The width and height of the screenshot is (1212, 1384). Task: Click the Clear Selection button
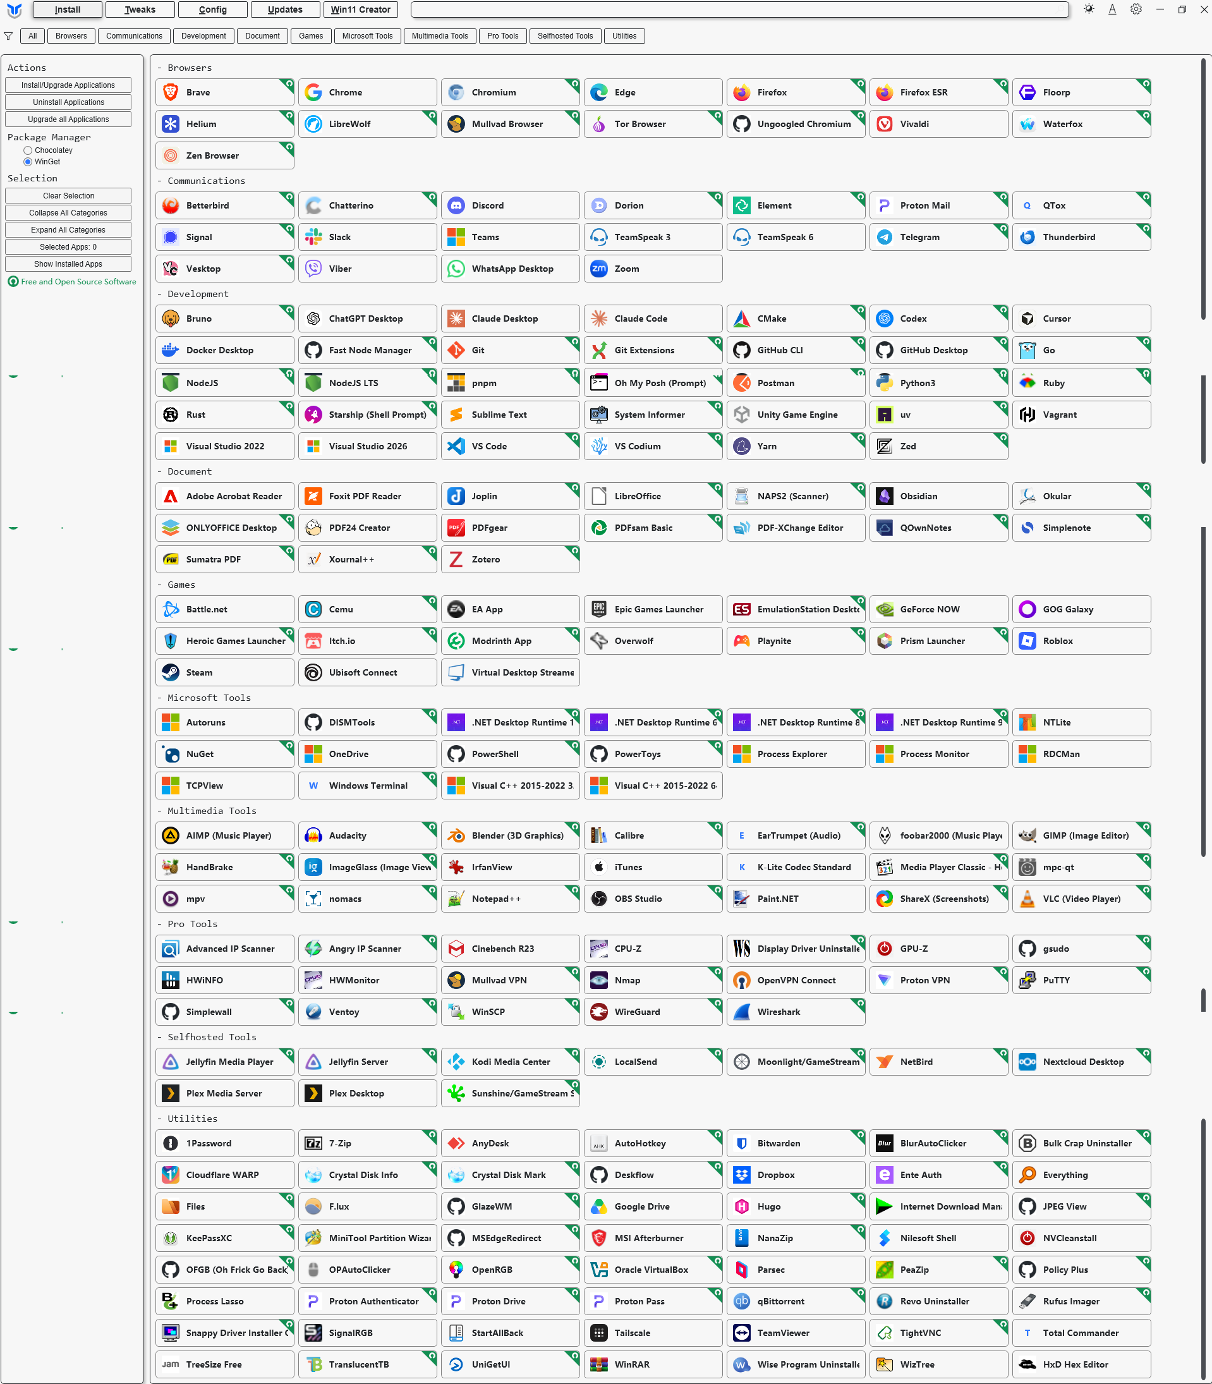tap(68, 195)
